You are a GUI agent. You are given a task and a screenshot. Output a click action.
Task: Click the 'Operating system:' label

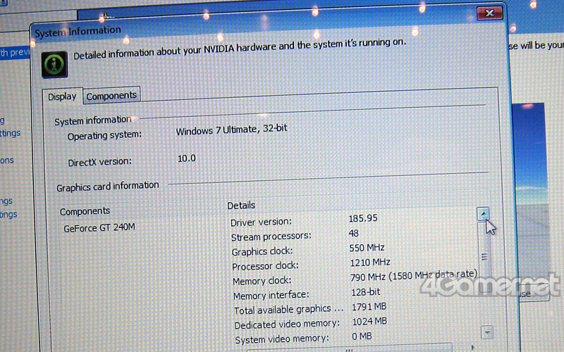pos(104,136)
